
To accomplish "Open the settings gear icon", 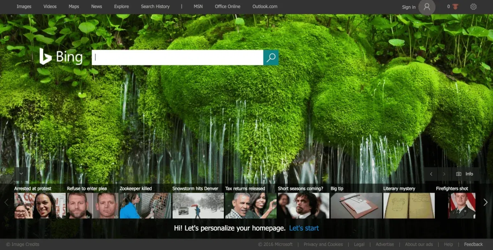I will [x=473, y=7].
